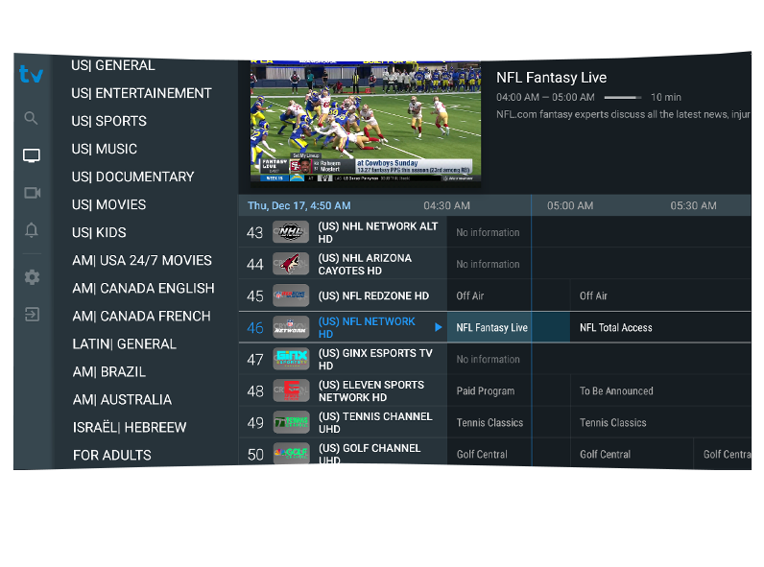Image resolution: width=764 pixels, height=567 pixels.
Task: Click the NFL RedZone channel logo
Action: (291, 295)
